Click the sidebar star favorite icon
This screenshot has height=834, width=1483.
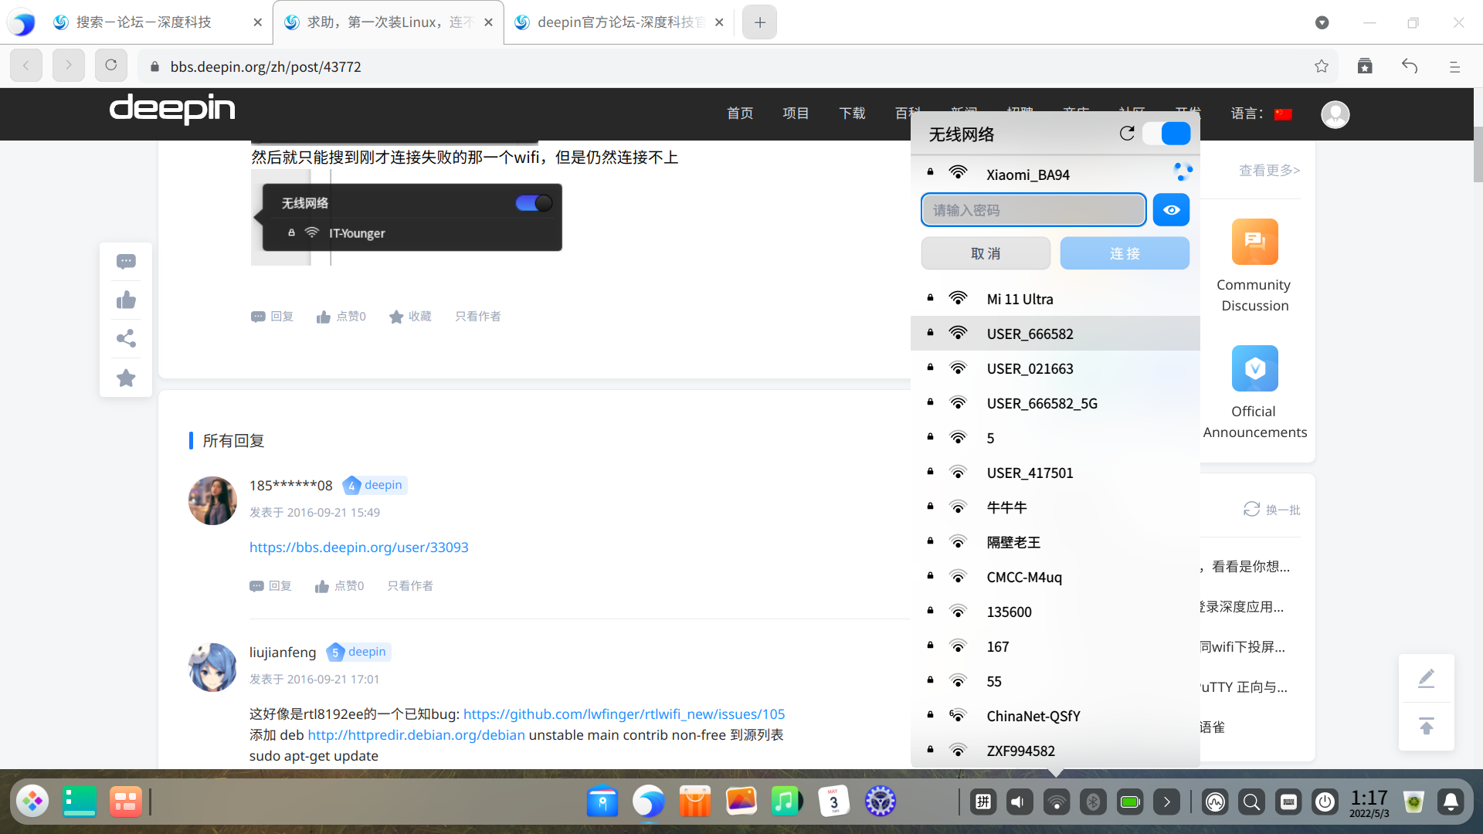pyautogui.click(x=126, y=378)
